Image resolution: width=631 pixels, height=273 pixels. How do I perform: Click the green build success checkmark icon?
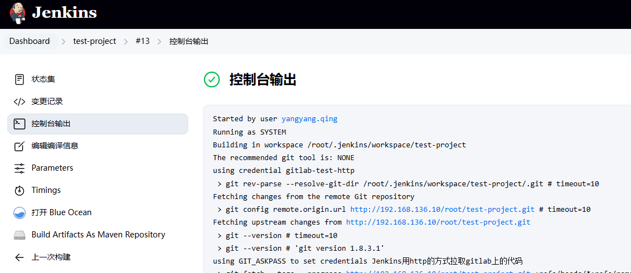[x=212, y=80]
